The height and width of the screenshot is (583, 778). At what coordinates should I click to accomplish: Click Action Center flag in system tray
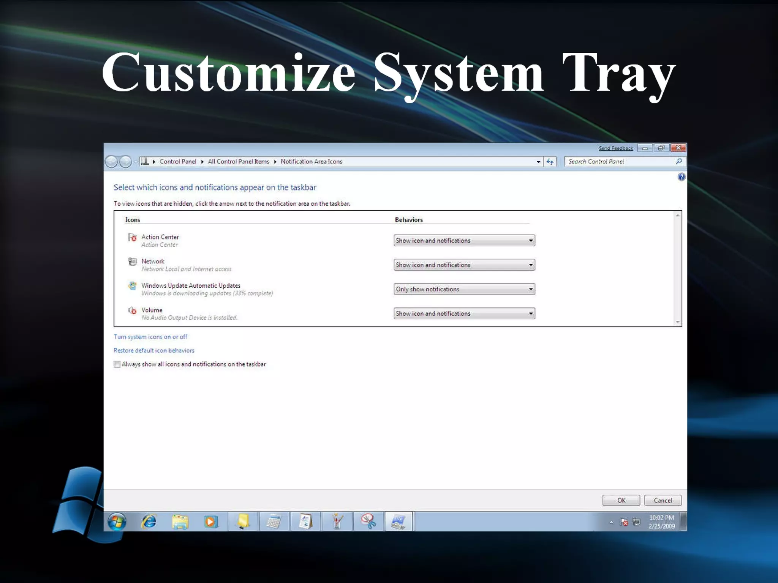click(624, 522)
